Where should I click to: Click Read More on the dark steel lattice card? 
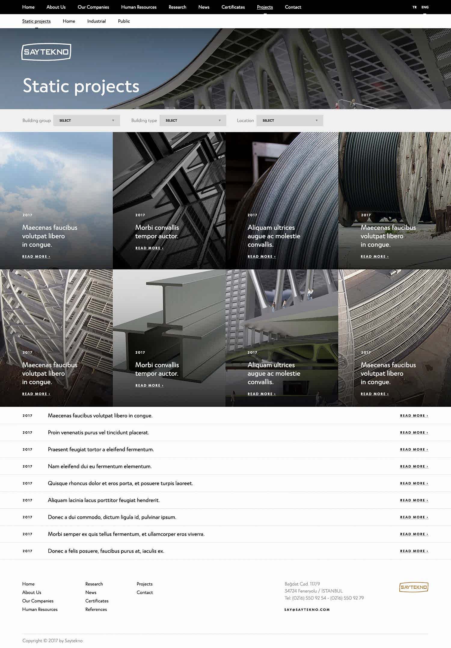149,248
